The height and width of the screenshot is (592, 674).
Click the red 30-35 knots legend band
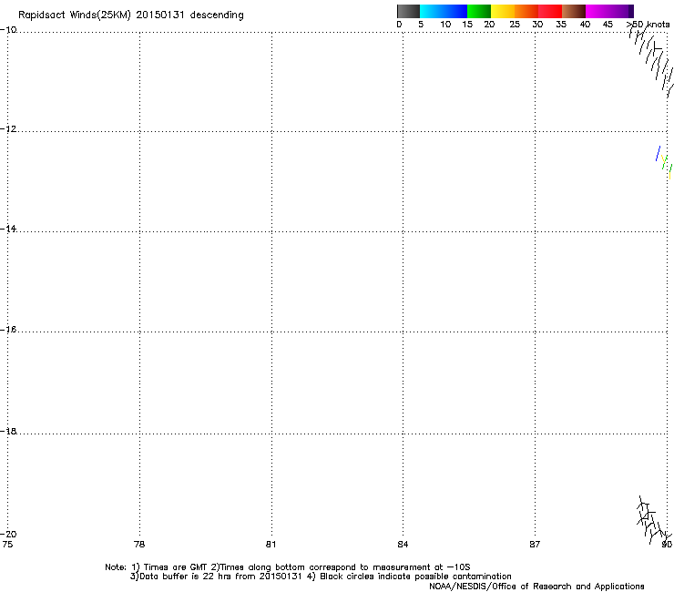550,11
